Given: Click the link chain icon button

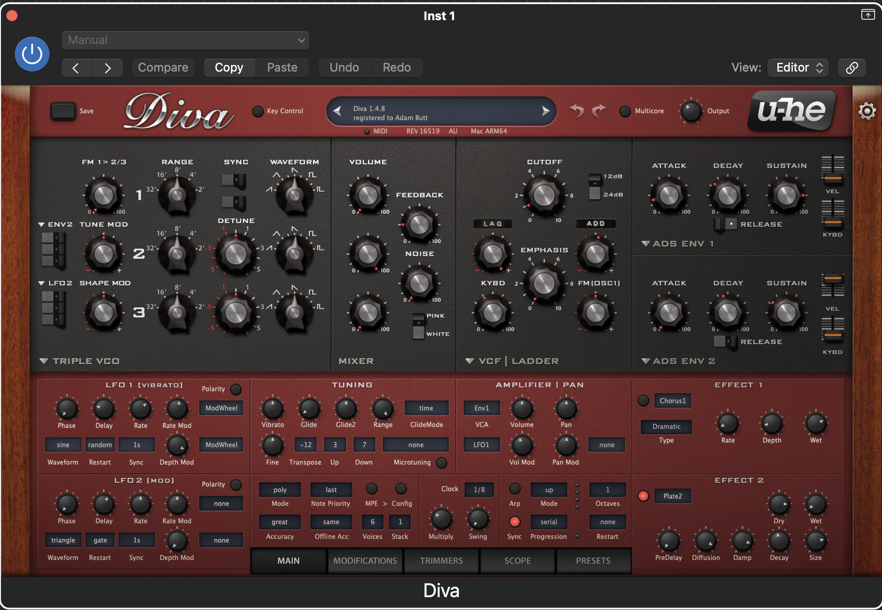Looking at the screenshot, I should click(x=852, y=68).
